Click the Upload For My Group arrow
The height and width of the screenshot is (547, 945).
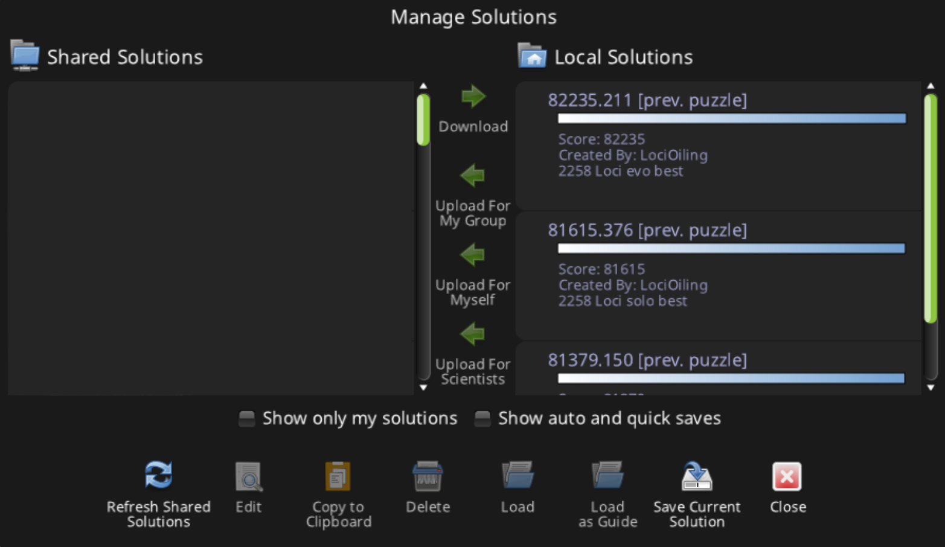coord(472,176)
